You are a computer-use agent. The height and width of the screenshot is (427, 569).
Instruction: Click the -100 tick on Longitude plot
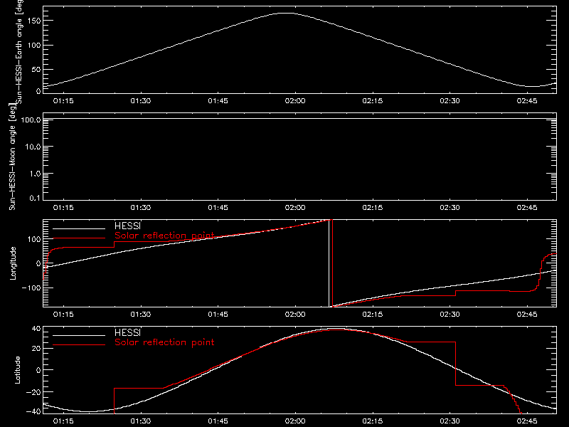coord(31,288)
